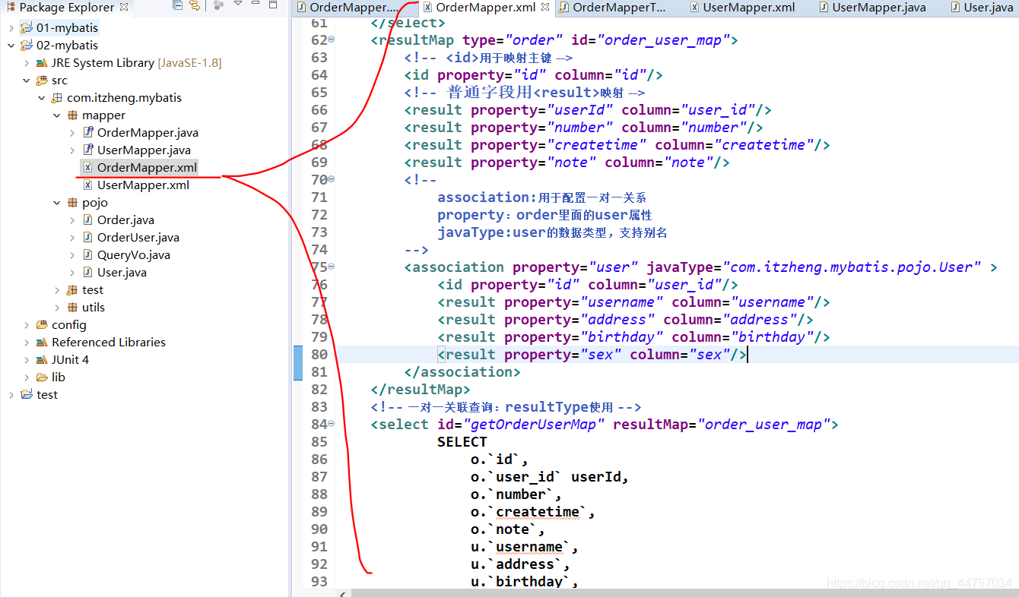The width and height of the screenshot is (1019, 597).
Task: Select UserMapper.java interface file icon
Action: 87,150
